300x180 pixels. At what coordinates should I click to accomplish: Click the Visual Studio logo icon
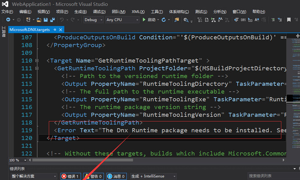pyautogui.click(x=5, y=4)
